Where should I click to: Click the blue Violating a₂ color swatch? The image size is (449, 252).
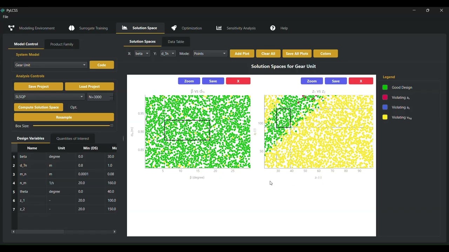[x=385, y=107]
